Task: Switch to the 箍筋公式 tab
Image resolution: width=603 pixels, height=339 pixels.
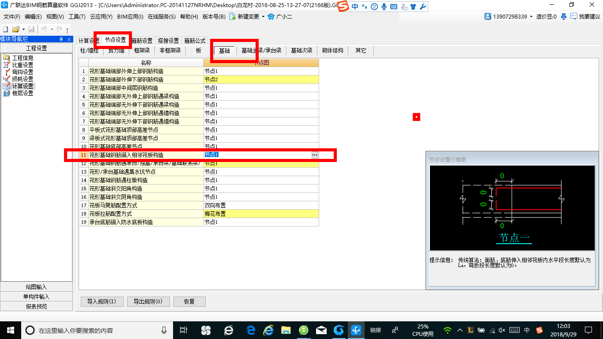Action: pyautogui.click(x=195, y=41)
